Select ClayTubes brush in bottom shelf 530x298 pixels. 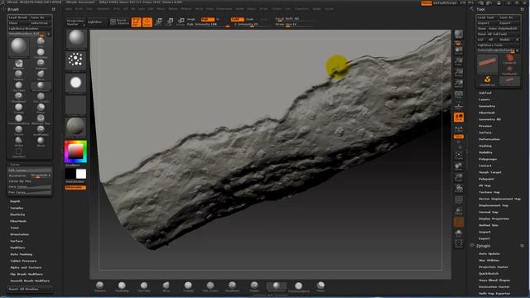[x=144, y=286]
